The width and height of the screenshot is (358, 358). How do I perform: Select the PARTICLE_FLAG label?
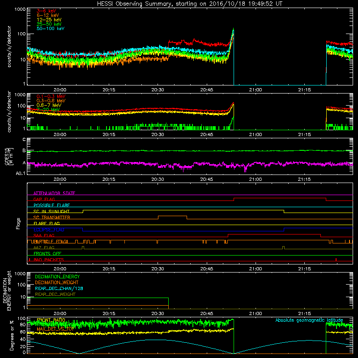[x=51, y=242]
